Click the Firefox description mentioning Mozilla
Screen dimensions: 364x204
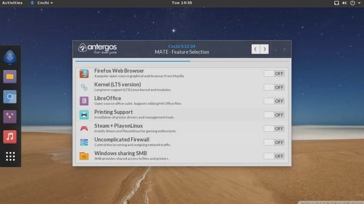point(139,76)
